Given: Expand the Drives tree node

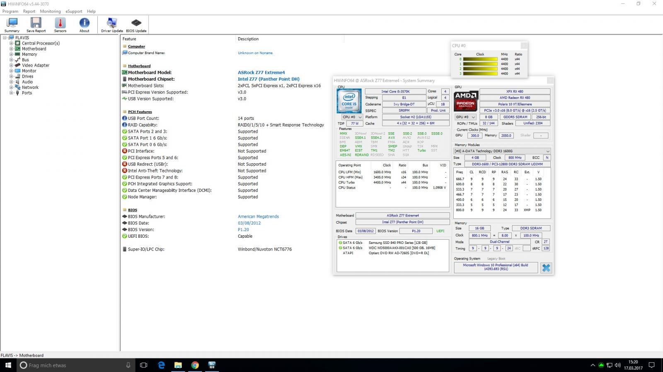Looking at the screenshot, I should pos(11,76).
